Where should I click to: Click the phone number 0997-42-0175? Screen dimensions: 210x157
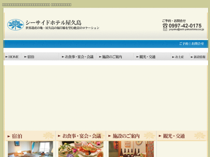click(185, 26)
